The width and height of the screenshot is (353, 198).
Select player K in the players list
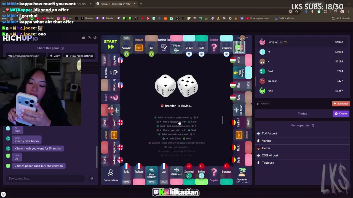pos(302,62)
